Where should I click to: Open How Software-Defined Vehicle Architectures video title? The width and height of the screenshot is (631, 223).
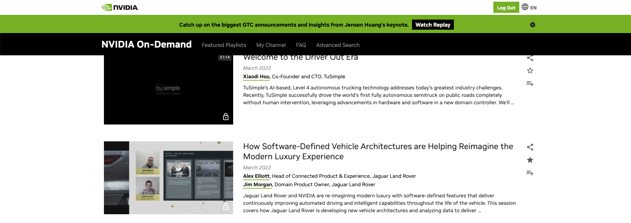[x=378, y=151]
